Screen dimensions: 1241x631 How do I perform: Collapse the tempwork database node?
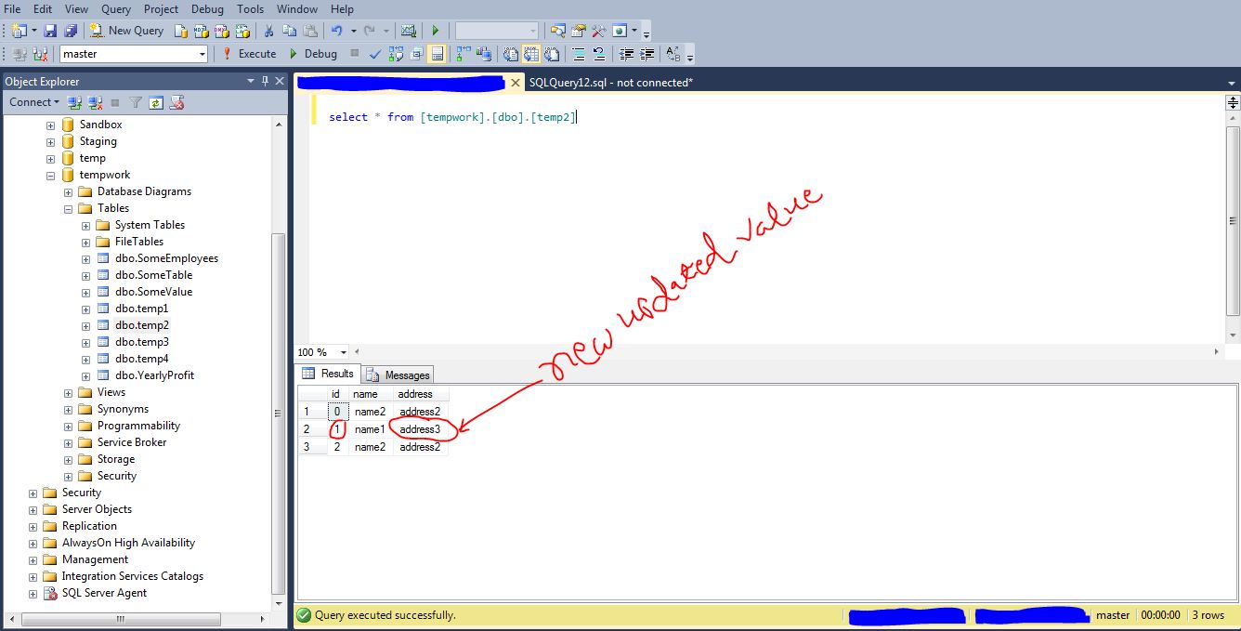coord(51,175)
